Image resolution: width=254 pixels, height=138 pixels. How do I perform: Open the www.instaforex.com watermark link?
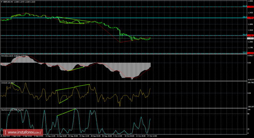[x=23, y=132]
